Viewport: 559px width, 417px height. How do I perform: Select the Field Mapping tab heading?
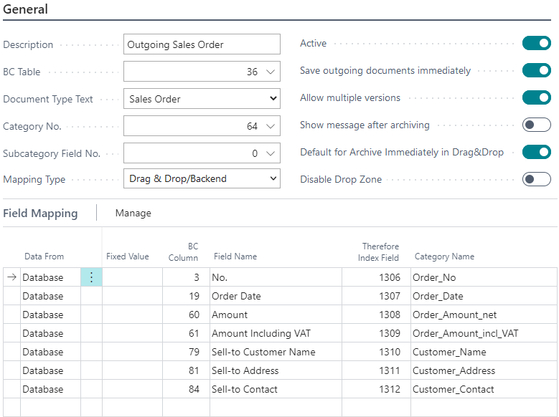[x=40, y=213]
